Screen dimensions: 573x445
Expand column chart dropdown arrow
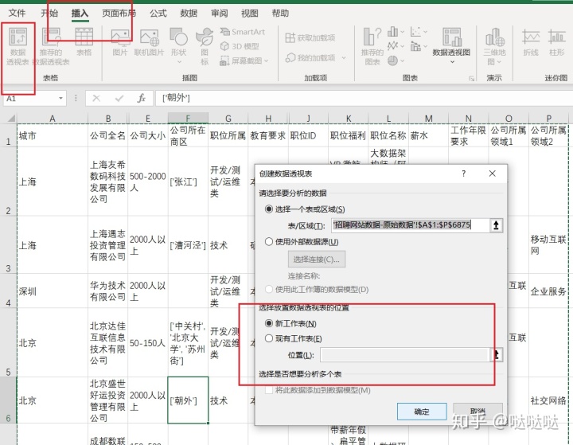[x=403, y=32]
